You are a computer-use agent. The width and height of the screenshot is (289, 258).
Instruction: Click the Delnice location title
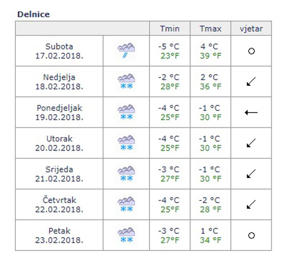click(34, 14)
